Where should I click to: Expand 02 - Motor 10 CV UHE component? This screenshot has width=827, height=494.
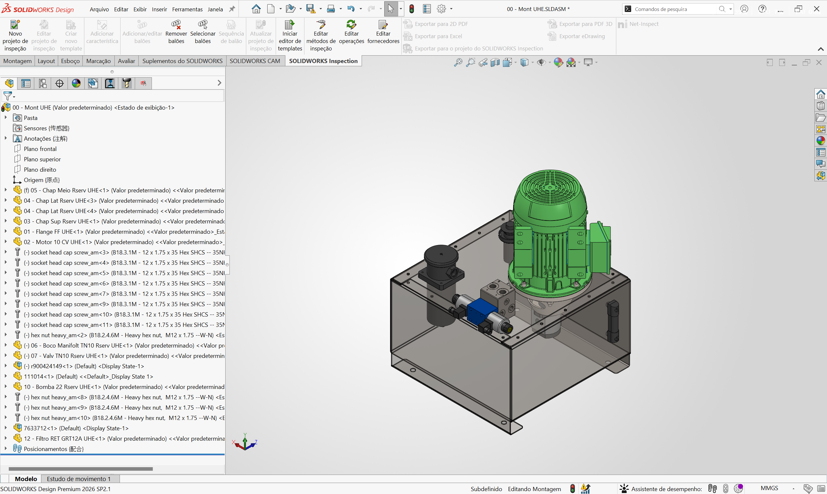pos(5,242)
